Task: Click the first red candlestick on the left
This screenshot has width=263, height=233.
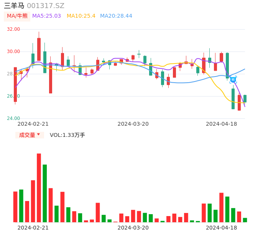Action: (15, 85)
